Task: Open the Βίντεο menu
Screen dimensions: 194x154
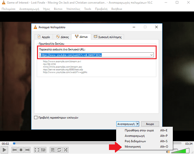Action: click(58, 9)
